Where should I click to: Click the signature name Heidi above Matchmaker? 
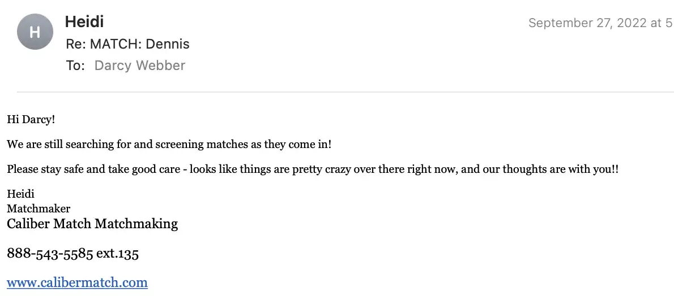pos(20,194)
